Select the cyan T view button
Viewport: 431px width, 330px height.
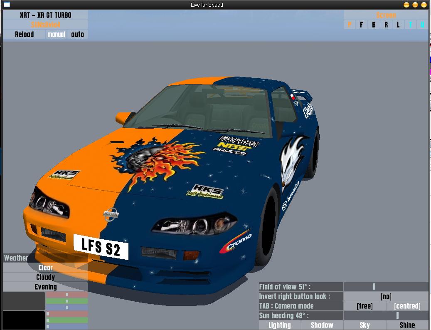pos(410,25)
